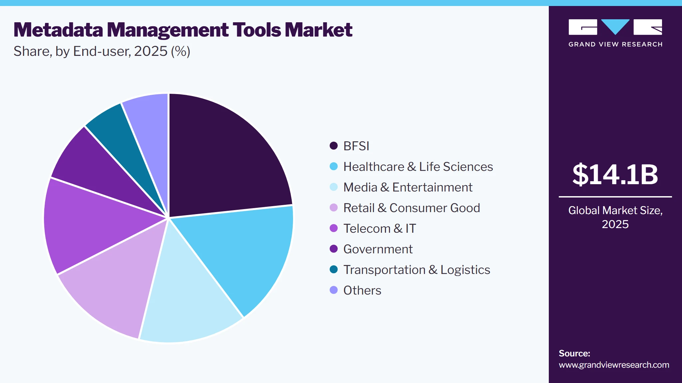Open the www.grandviewresearch.com source link

pos(614,365)
